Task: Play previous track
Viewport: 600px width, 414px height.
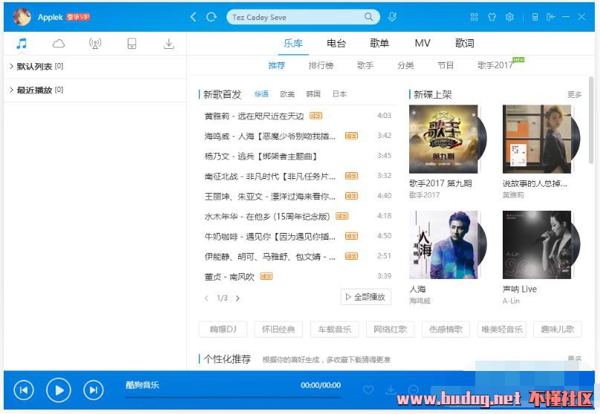Action: click(24, 390)
